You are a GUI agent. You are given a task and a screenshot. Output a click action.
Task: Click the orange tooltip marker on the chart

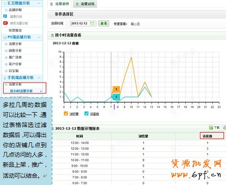coord(116,90)
